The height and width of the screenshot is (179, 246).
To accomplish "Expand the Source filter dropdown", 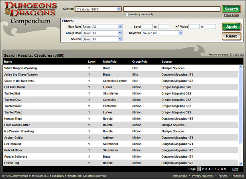I will pos(102,39).
